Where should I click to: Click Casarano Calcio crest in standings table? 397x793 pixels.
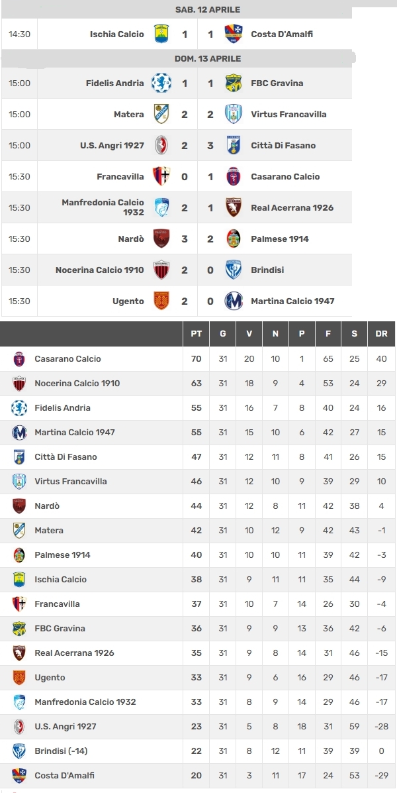click(19, 358)
